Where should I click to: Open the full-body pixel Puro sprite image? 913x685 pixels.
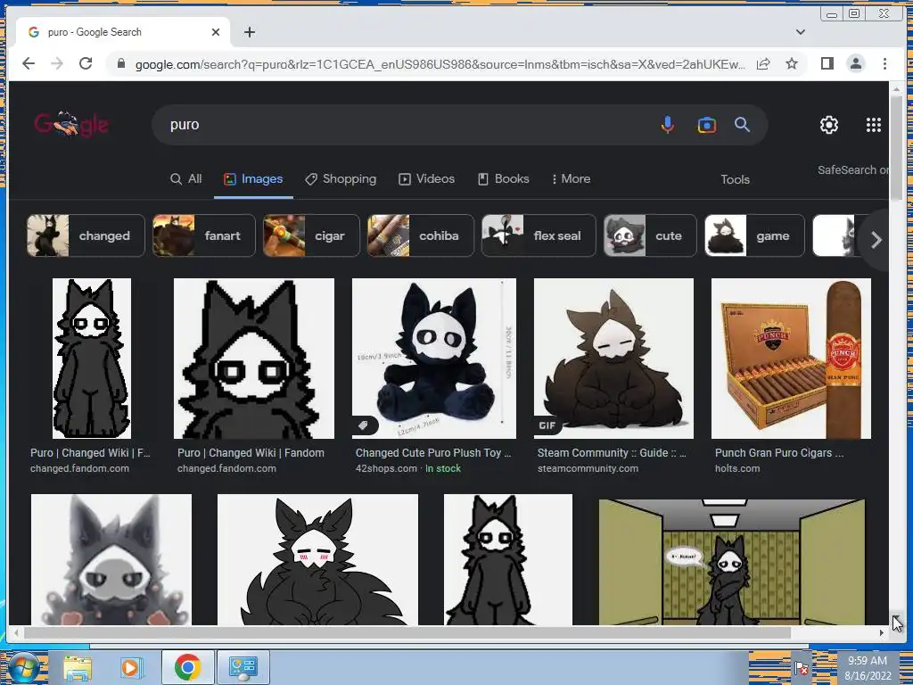(92, 359)
